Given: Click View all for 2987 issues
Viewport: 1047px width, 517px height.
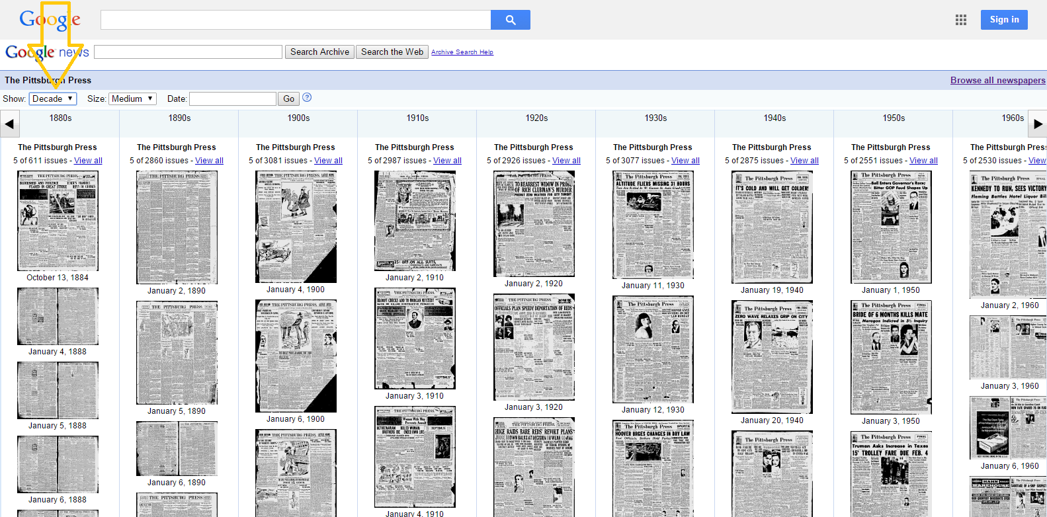Looking at the screenshot, I should [447, 161].
